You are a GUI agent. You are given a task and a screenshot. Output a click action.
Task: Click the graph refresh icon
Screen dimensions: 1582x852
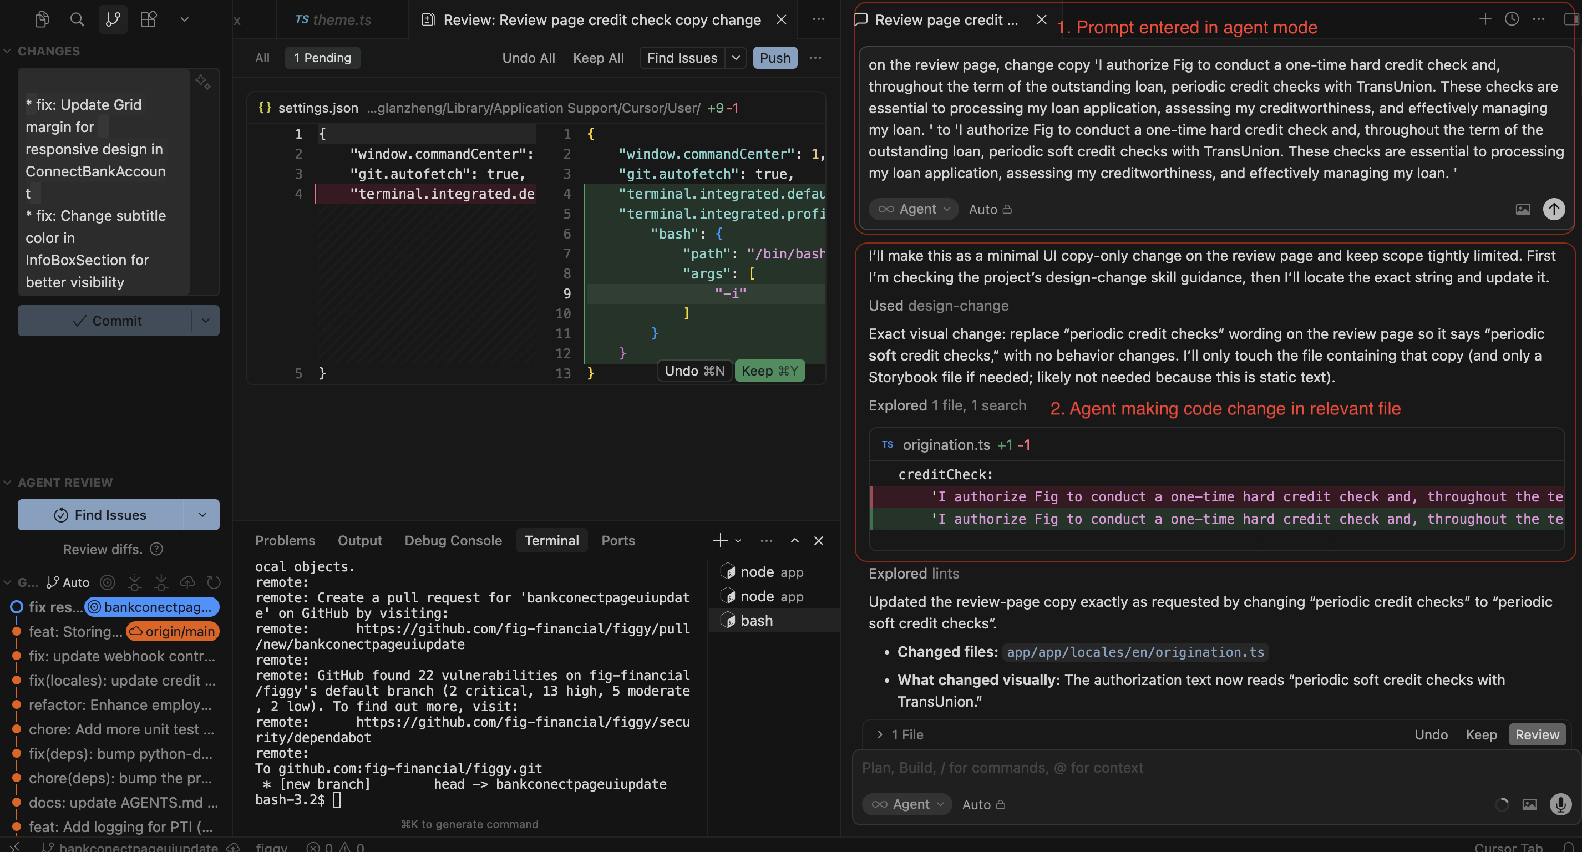pos(213,582)
